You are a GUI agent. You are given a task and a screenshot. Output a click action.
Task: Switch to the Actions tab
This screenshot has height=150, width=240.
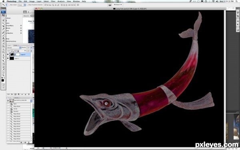pyautogui.click(x=16, y=98)
